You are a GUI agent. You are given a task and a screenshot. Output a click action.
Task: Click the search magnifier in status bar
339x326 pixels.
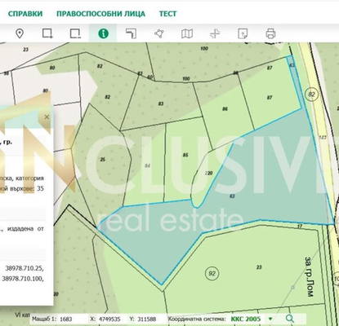[x=290, y=319]
